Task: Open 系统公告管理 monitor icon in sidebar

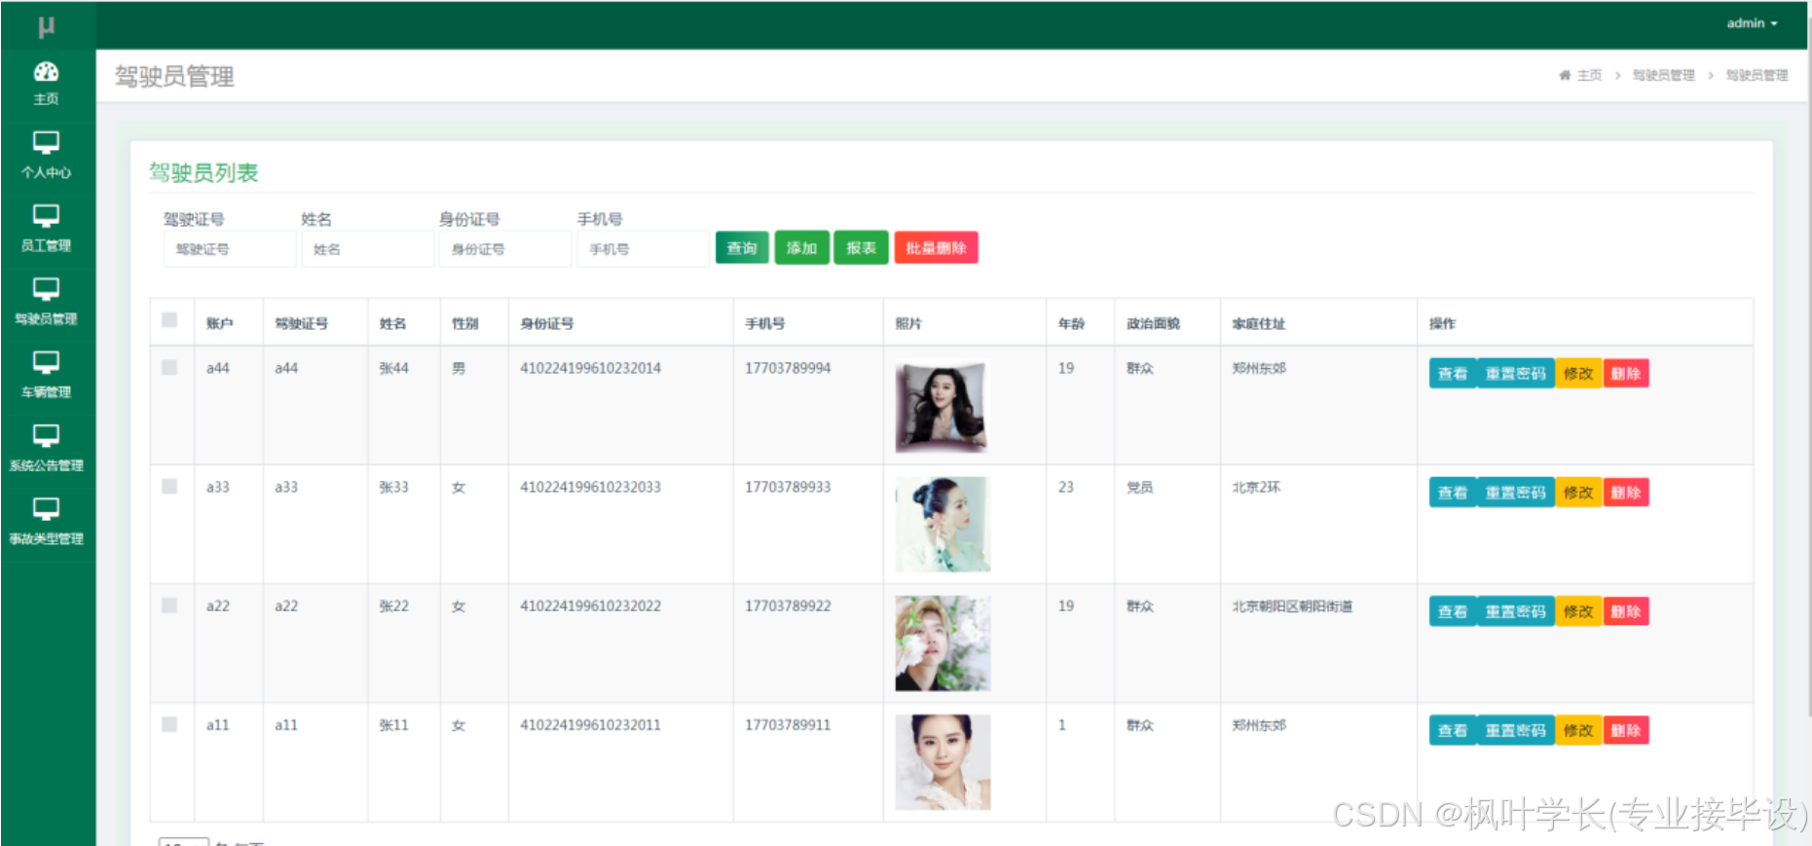Action: point(46,436)
